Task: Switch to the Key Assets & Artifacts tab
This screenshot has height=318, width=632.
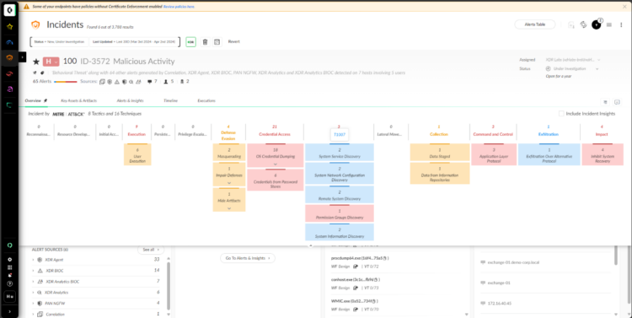Action: point(78,100)
